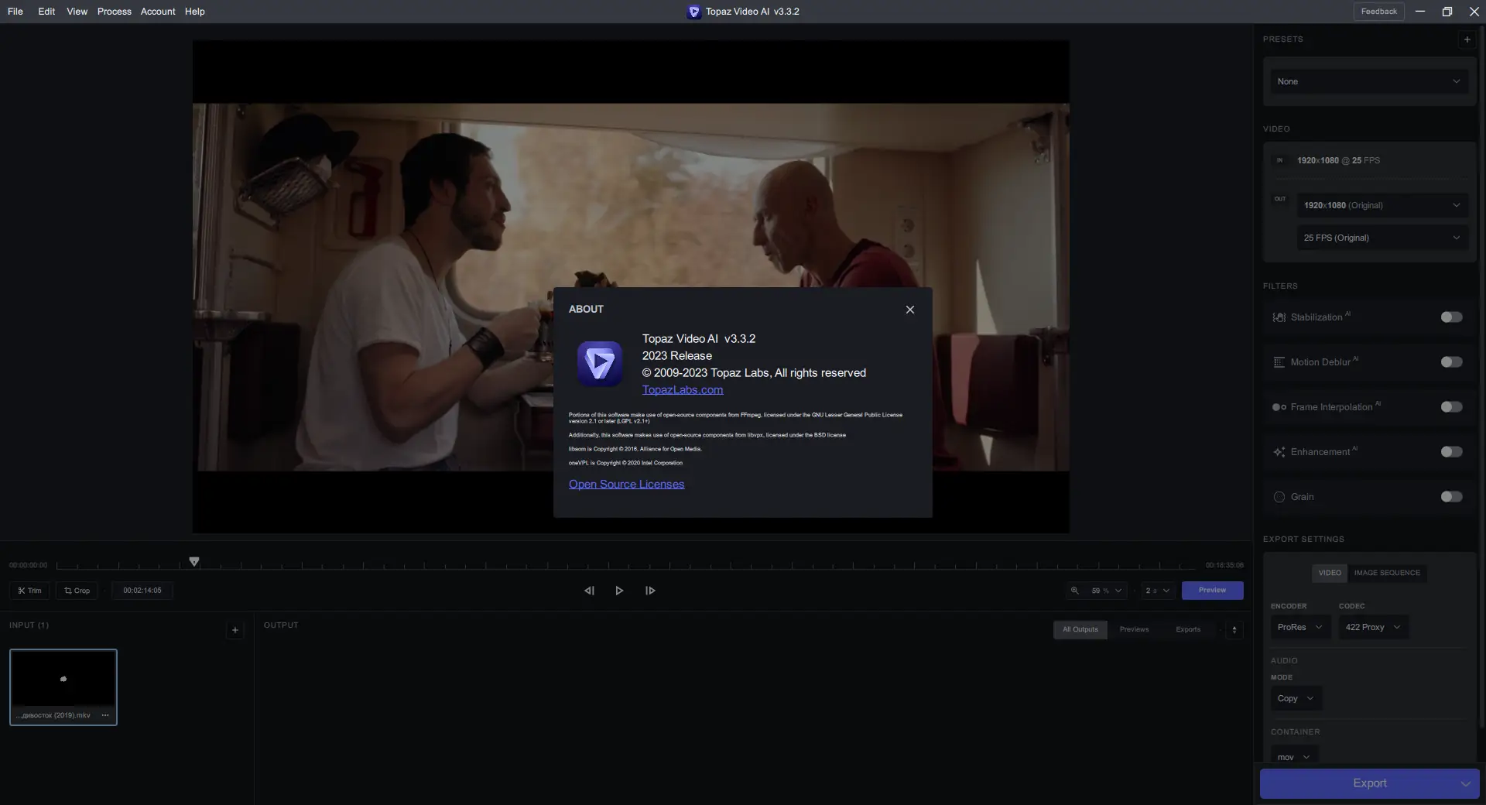Viewport: 1486px width, 805px height.
Task: Click the Preview button
Action: pyautogui.click(x=1212, y=591)
